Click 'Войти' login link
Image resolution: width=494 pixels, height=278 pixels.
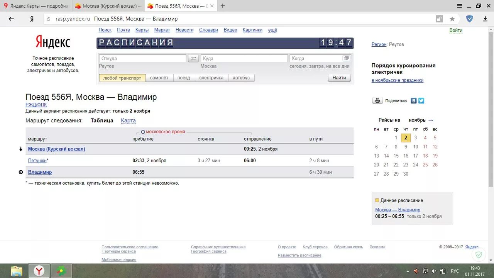click(456, 30)
